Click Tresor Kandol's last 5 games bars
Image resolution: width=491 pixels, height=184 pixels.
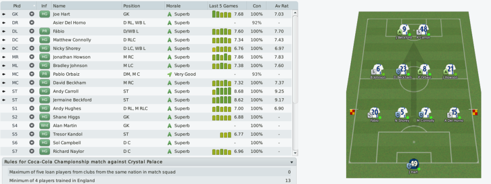coord(225,134)
